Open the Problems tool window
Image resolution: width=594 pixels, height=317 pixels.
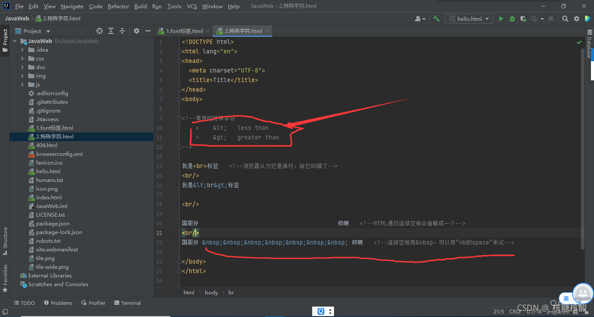pos(57,303)
